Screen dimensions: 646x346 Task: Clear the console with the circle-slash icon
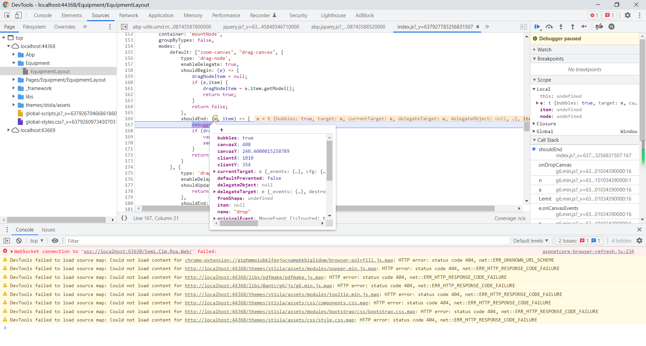coord(19,241)
